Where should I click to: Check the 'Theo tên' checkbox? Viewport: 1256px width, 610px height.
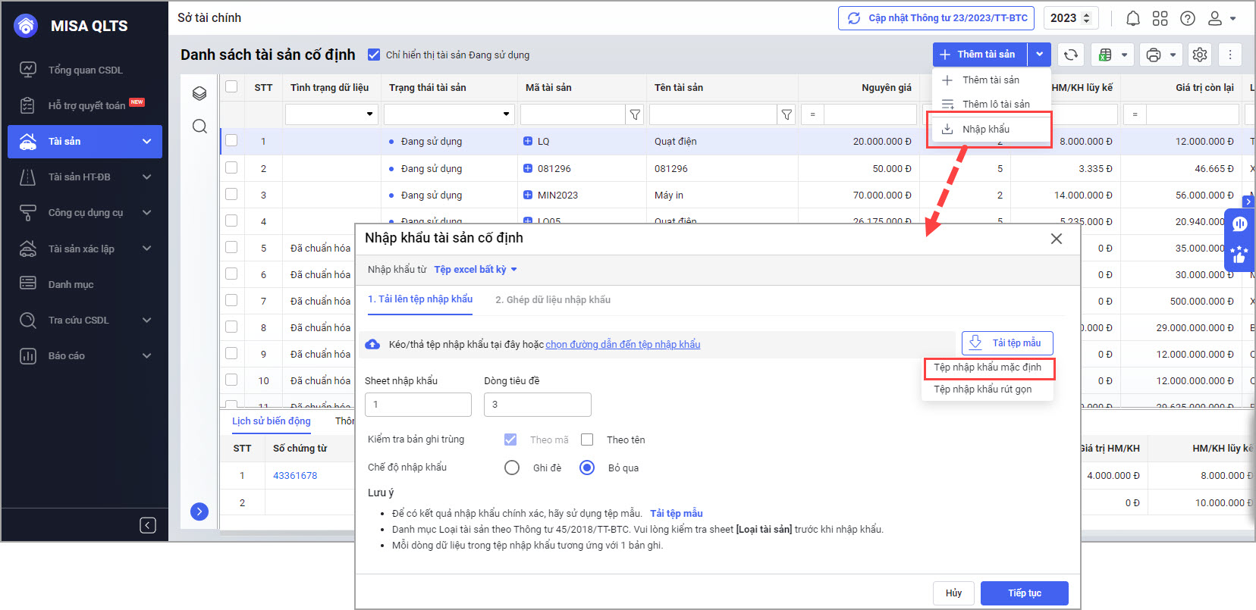pos(587,440)
